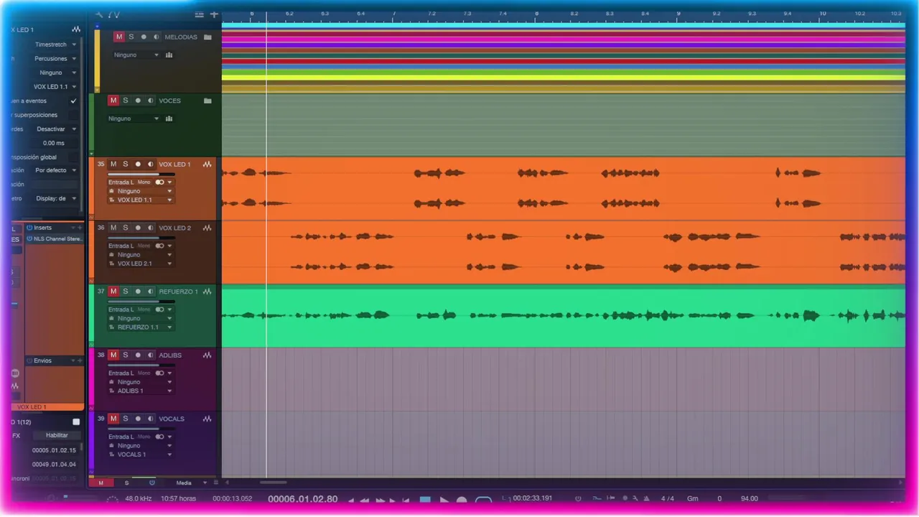Open Timestretch dropdown in inspector
Screen dimensions: 919x517
click(x=55, y=45)
